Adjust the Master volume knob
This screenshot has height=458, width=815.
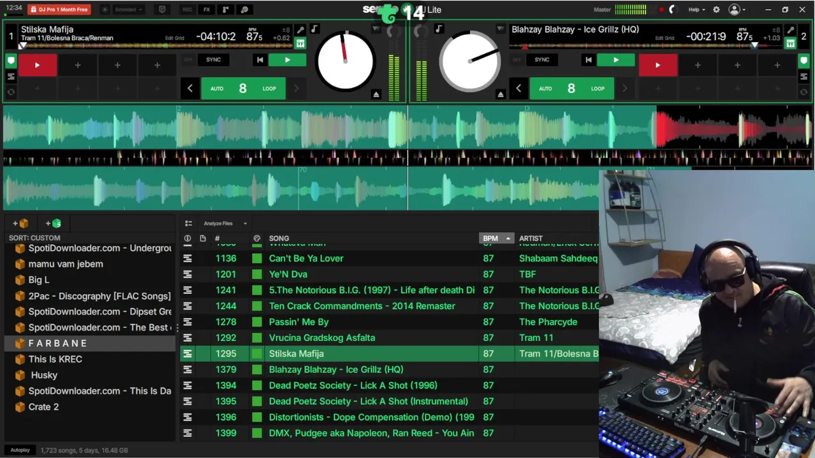point(672,10)
